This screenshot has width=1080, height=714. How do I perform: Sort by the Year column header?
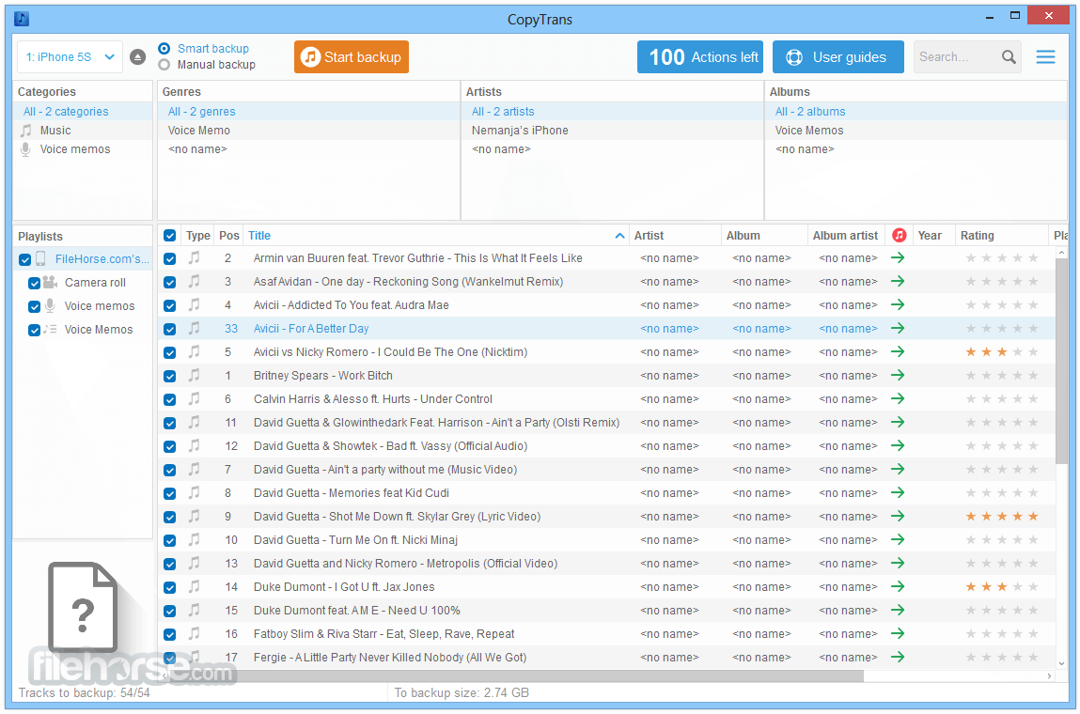point(933,236)
